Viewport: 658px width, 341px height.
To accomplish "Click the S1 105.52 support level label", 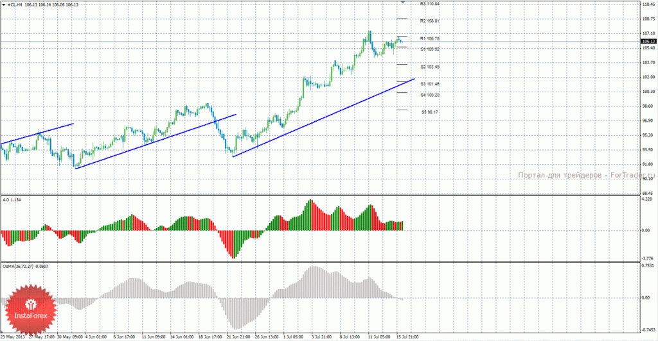I will click(430, 49).
